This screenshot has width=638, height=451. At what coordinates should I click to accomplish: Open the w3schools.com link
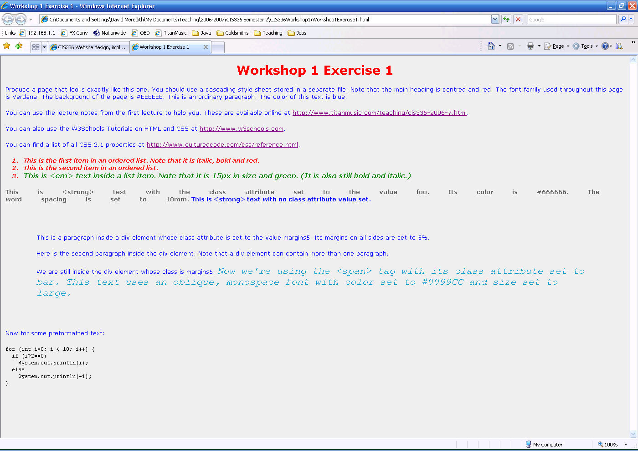(242, 129)
